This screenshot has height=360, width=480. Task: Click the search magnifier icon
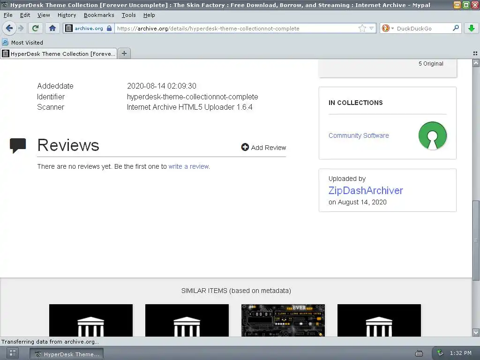pyautogui.click(x=456, y=28)
